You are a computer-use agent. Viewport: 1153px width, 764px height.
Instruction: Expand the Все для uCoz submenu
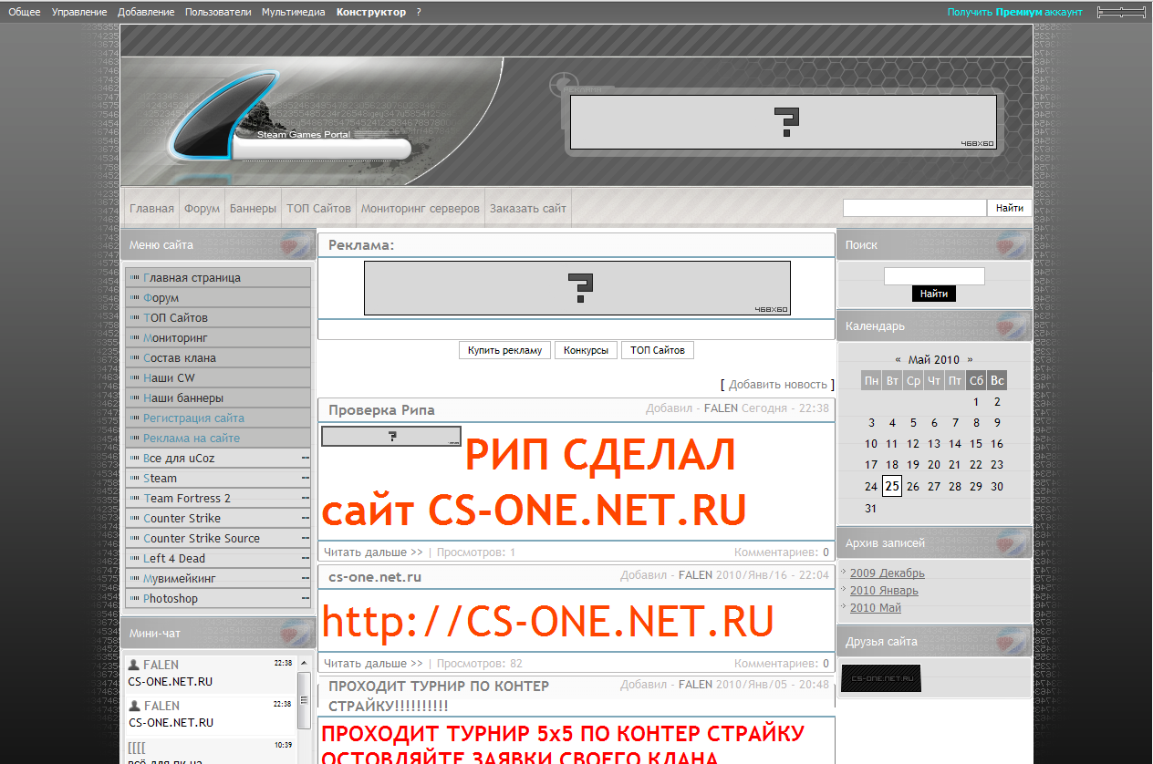tap(218, 458)
